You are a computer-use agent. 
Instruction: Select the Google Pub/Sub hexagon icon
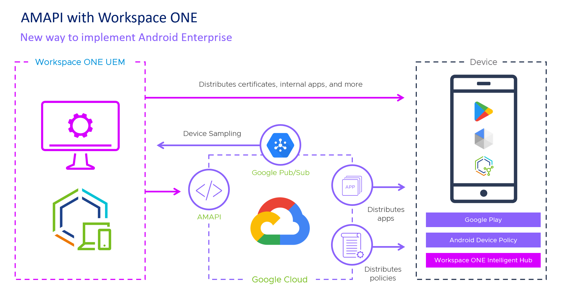[280, 145]
